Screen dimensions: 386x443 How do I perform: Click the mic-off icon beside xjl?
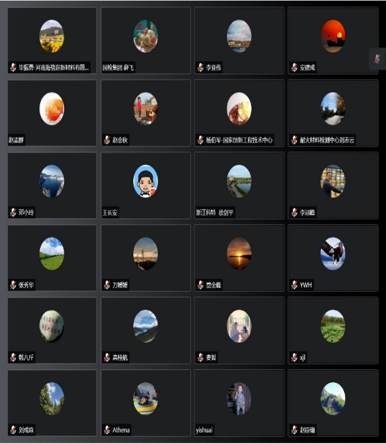point(295,357)
